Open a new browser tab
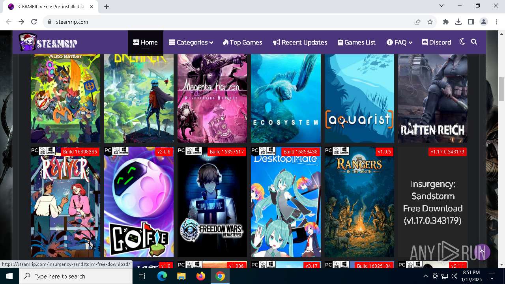The height and width of the screenshot is (284, 505). [x=107, y=7]
